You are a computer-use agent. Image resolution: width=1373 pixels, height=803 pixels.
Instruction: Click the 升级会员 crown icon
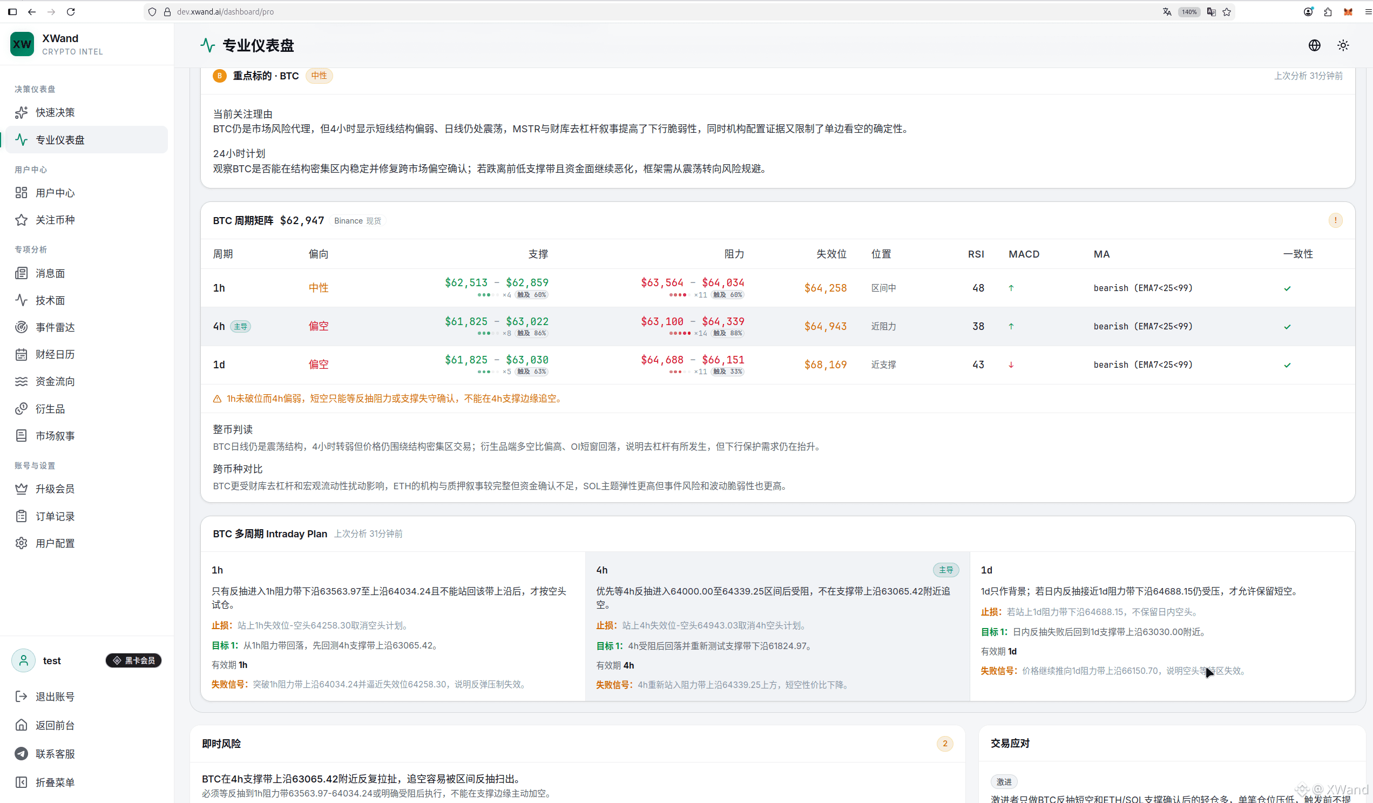(x=21, y=489)
